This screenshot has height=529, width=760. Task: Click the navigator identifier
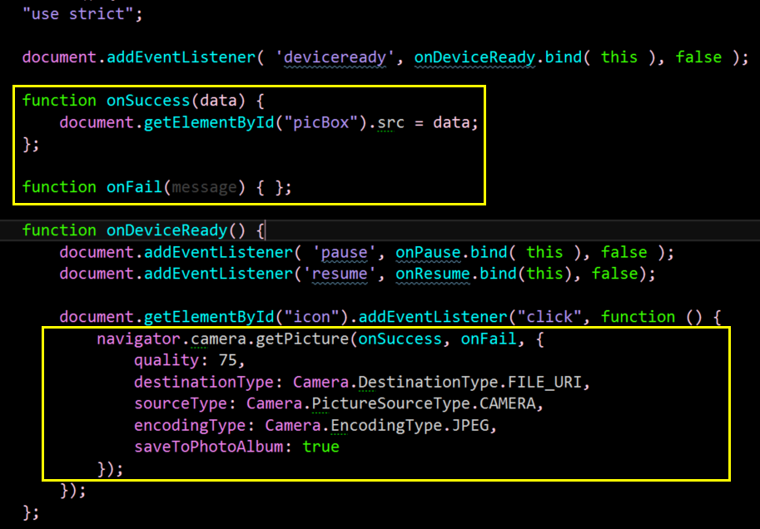(139, 339)
